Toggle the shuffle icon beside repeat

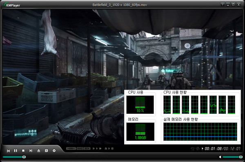pyautogui.click(x=198, y=149)
